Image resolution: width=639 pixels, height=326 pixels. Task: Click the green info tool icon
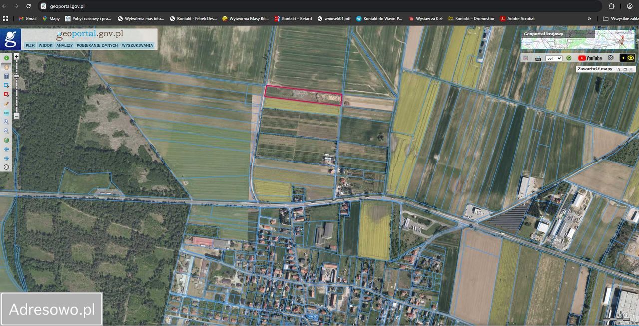tap(7, 58)
